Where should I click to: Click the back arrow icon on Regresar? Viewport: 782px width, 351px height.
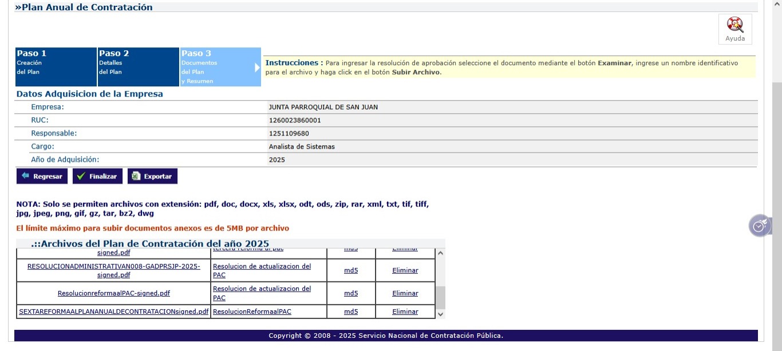coord(25,177)
